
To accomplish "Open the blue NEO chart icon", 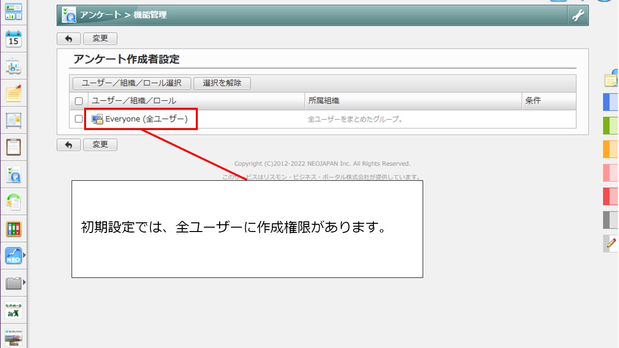I will [x=14, y=256].
